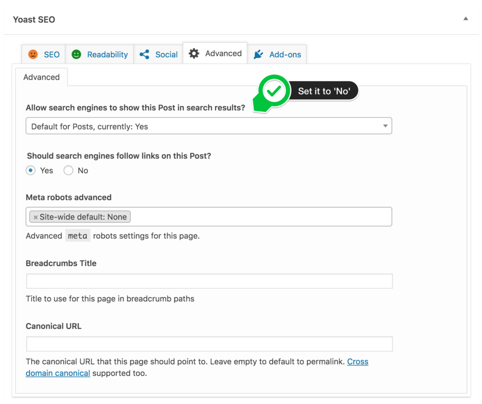Click inside Meta robots advanced field
Screen dimensions: 482x404
(x=209, y=217)
